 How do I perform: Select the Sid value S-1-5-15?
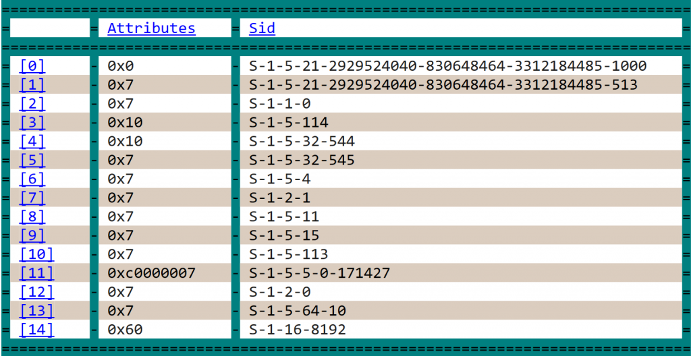pos(284,236)
